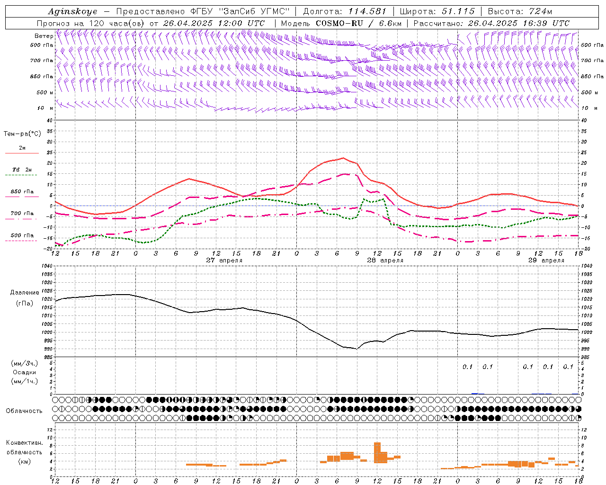Select the (мм/1ч.) precipitation unit label
Screen dimensions: 606x485
coord(24,381)
